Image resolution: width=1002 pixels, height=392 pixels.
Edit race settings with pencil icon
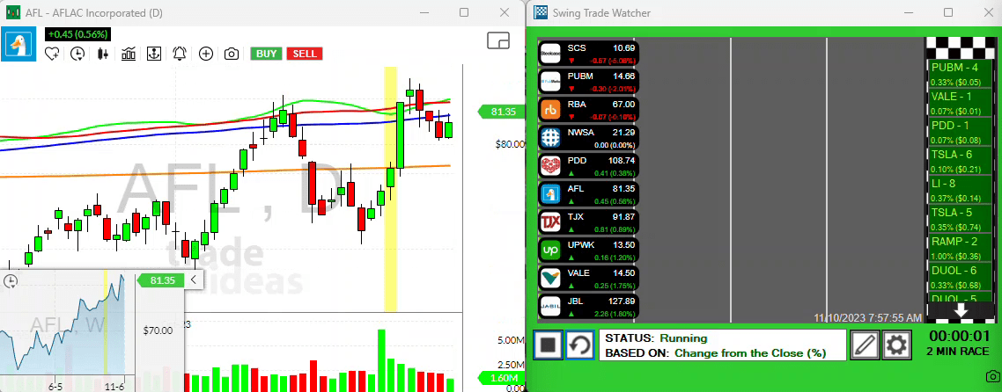pyautogui.click(x=865, y=345)
